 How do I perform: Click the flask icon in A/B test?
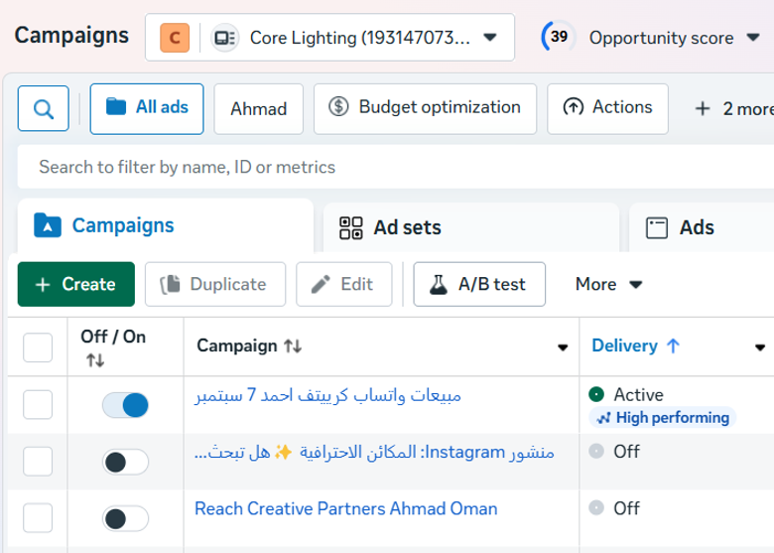click(x=439, y=284)
